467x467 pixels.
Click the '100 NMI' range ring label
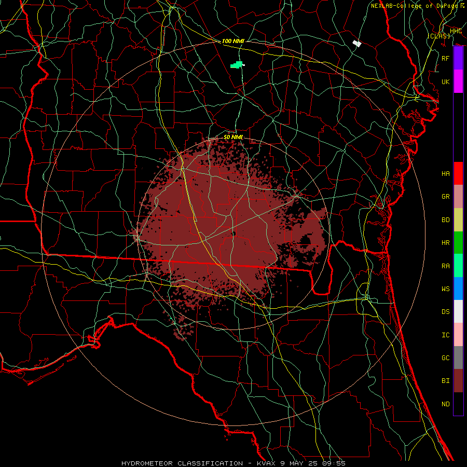[x=233, y=41]
